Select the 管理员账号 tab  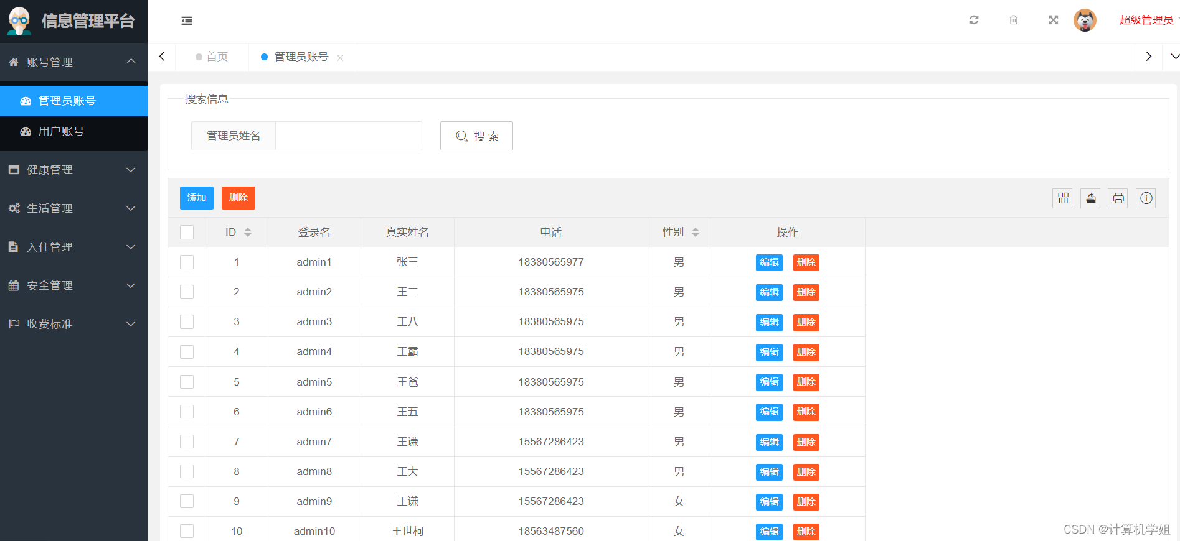pos(301,57)
